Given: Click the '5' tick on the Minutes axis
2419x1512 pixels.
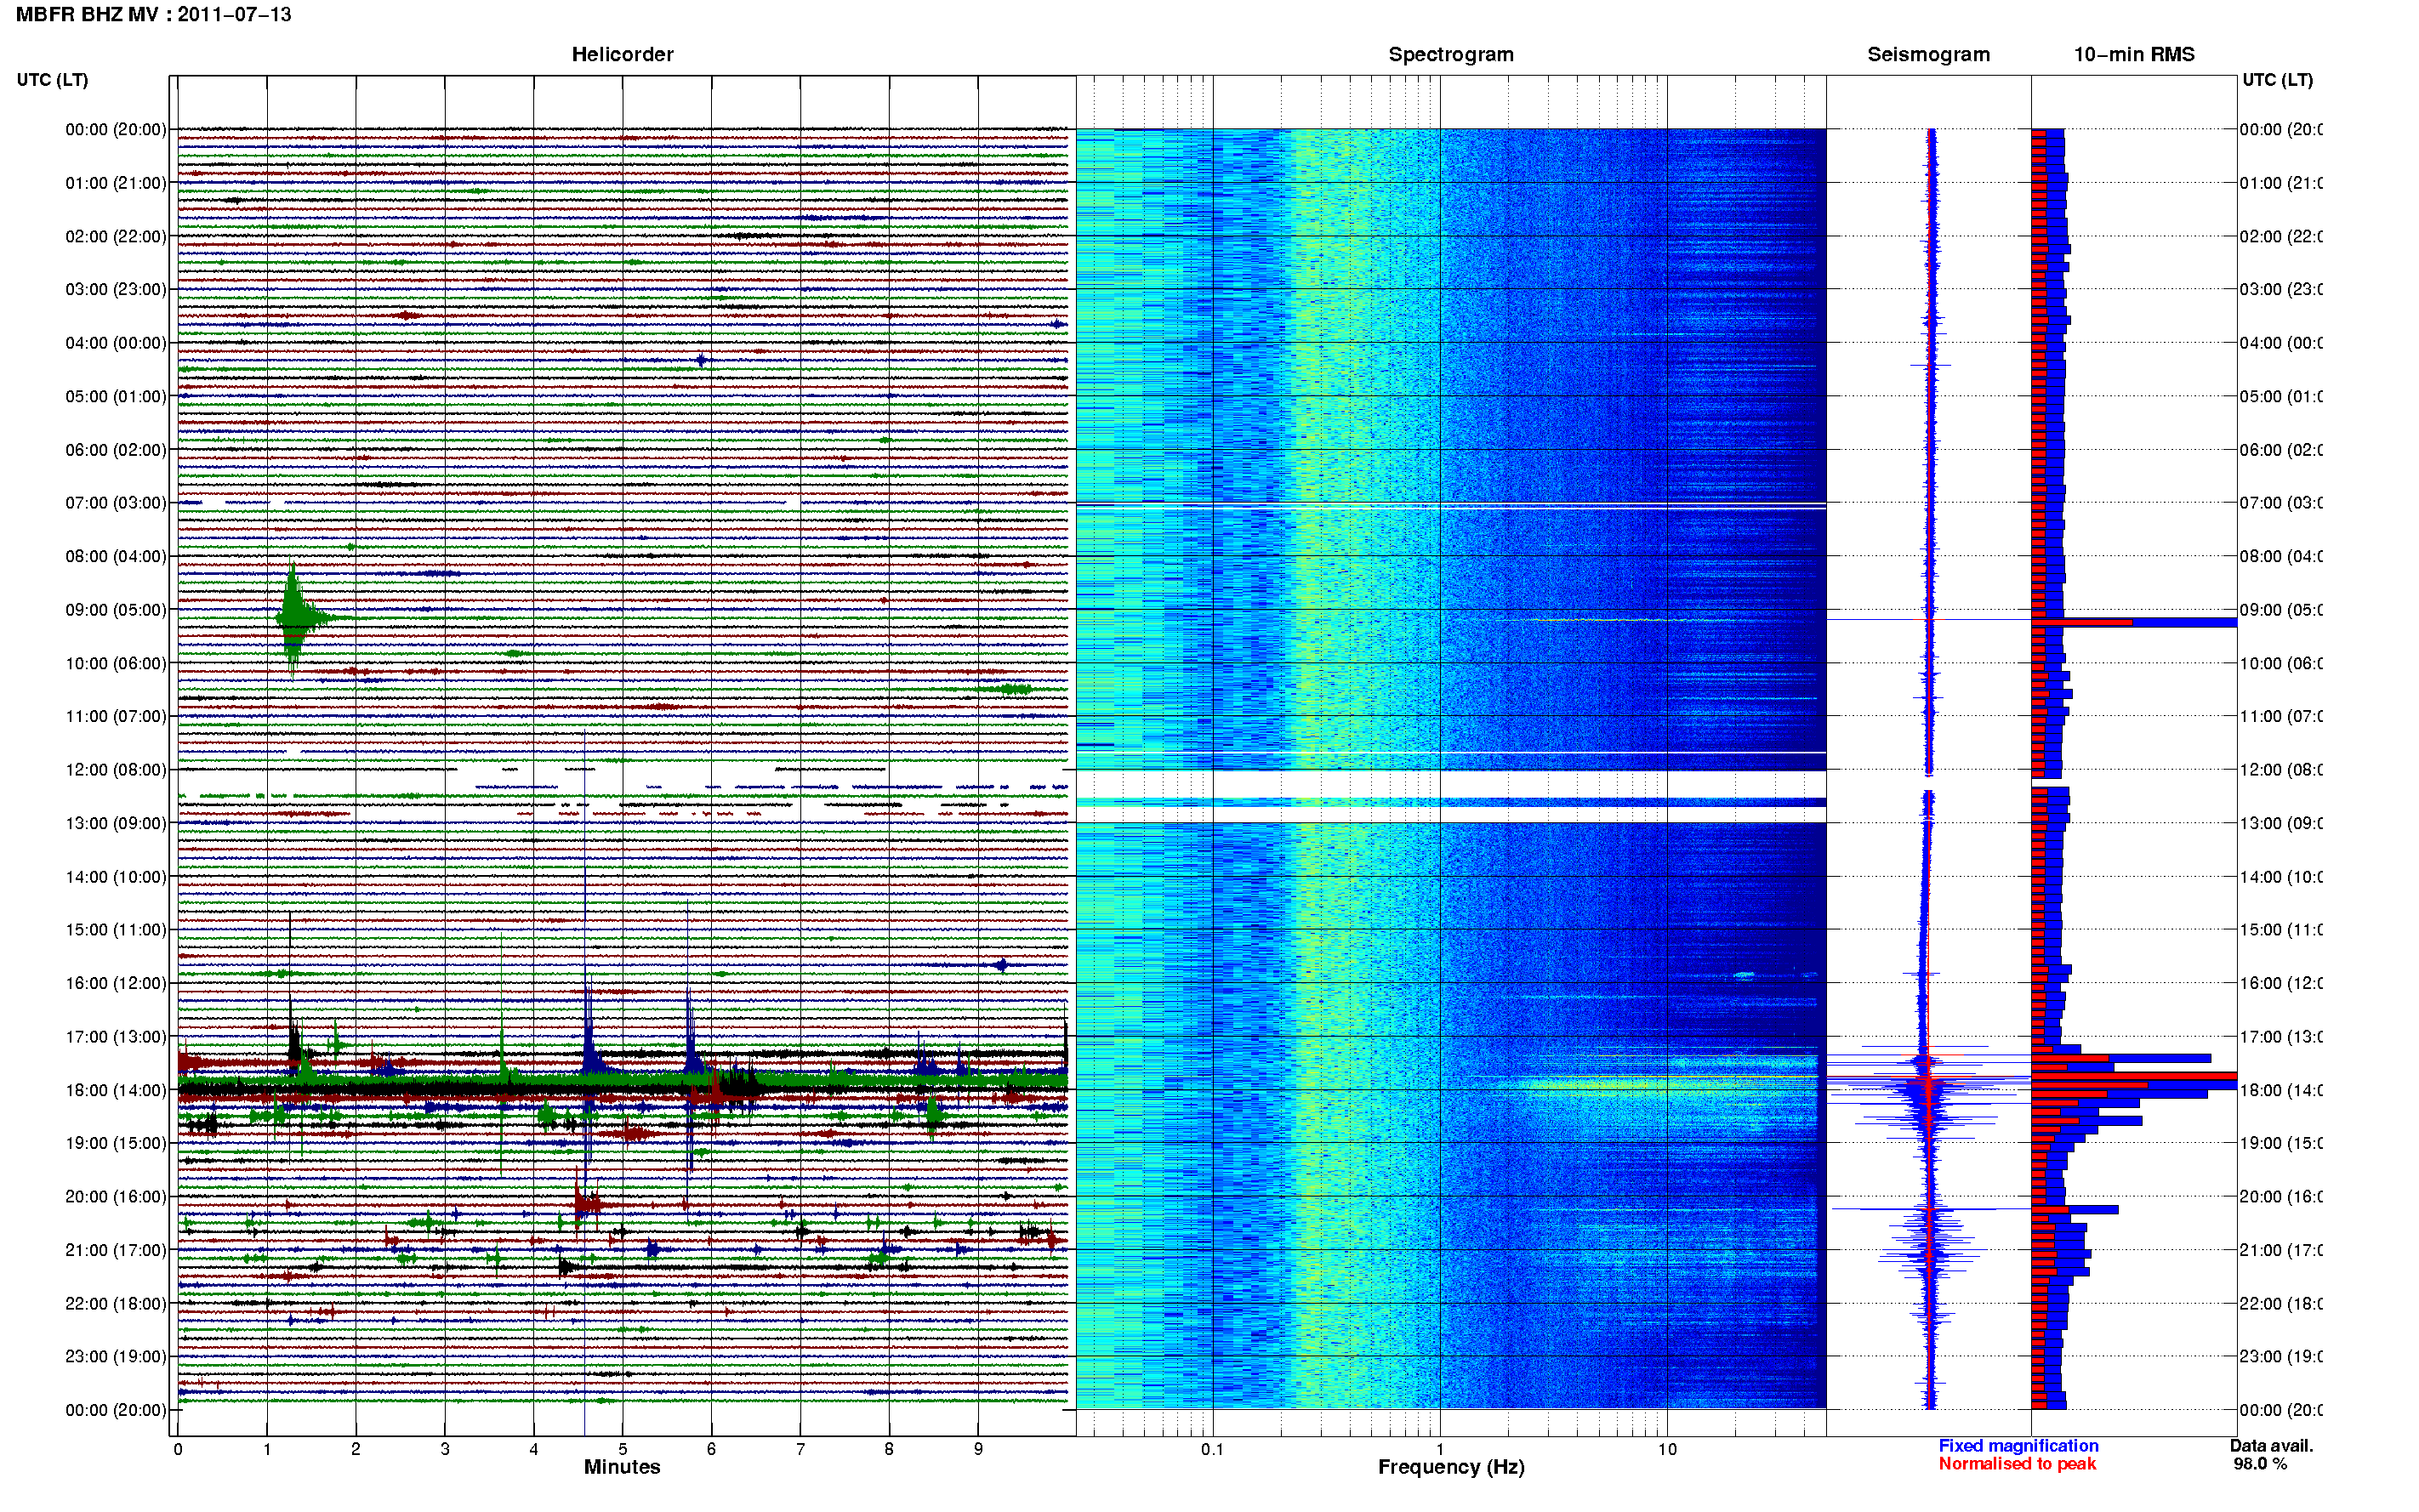Looking at the screenshot, I should (x=622, y=1449).
